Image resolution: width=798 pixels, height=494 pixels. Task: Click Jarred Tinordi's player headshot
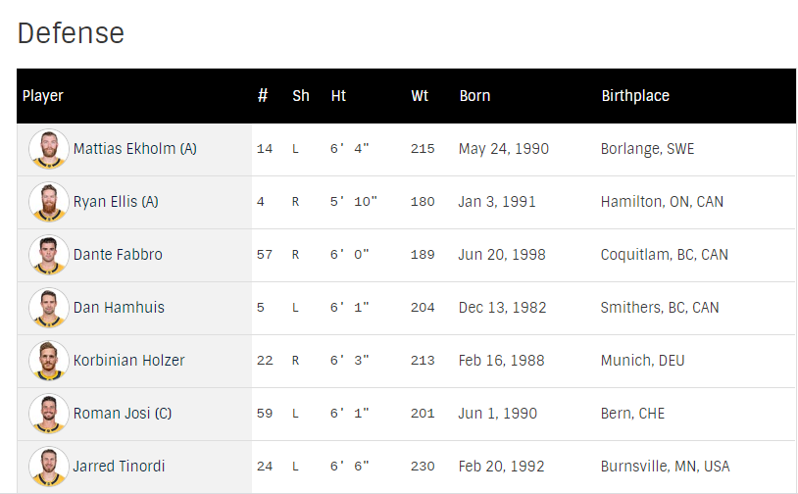[48, 467]
